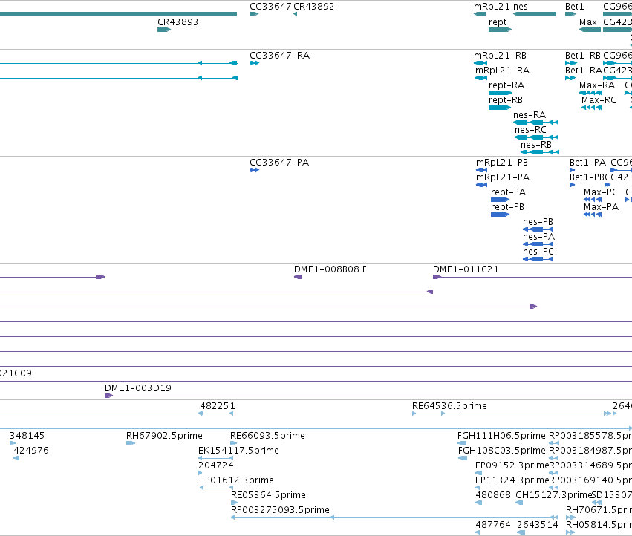Click the nes-PA protein label

click(x=538, y=237)
